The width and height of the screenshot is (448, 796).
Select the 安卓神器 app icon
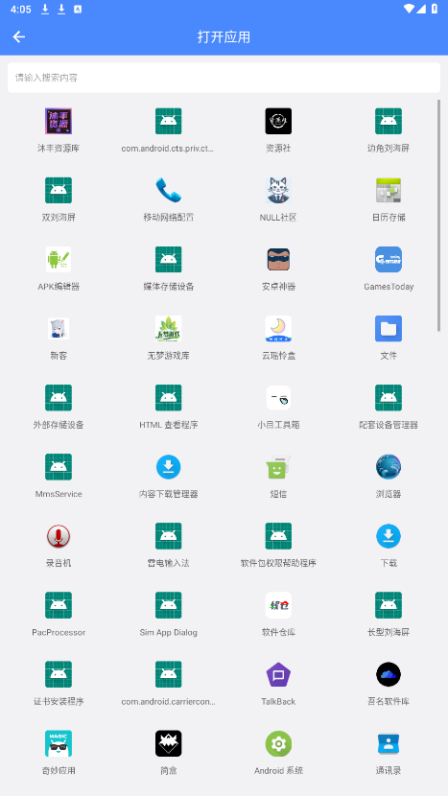[278, 259]
